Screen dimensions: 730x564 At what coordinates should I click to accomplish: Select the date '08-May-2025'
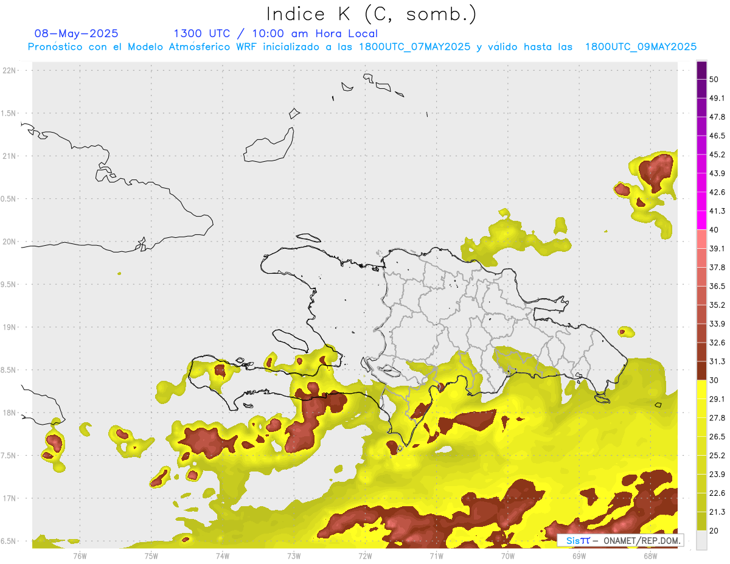click(x=77, y=33)
